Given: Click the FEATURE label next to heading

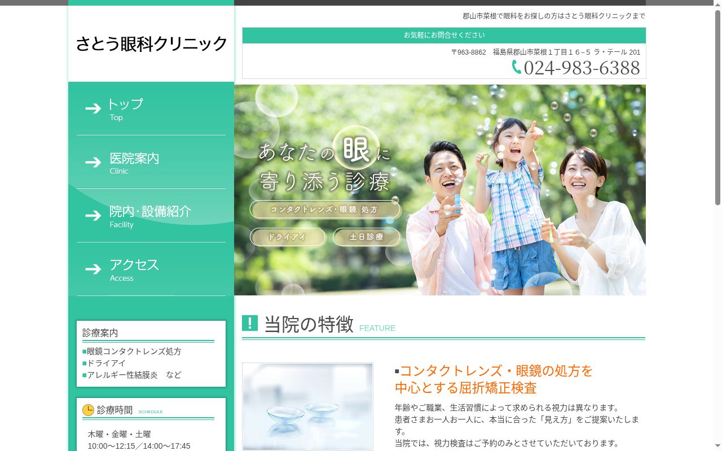Looking at the screenshot, I should [377, 328].
